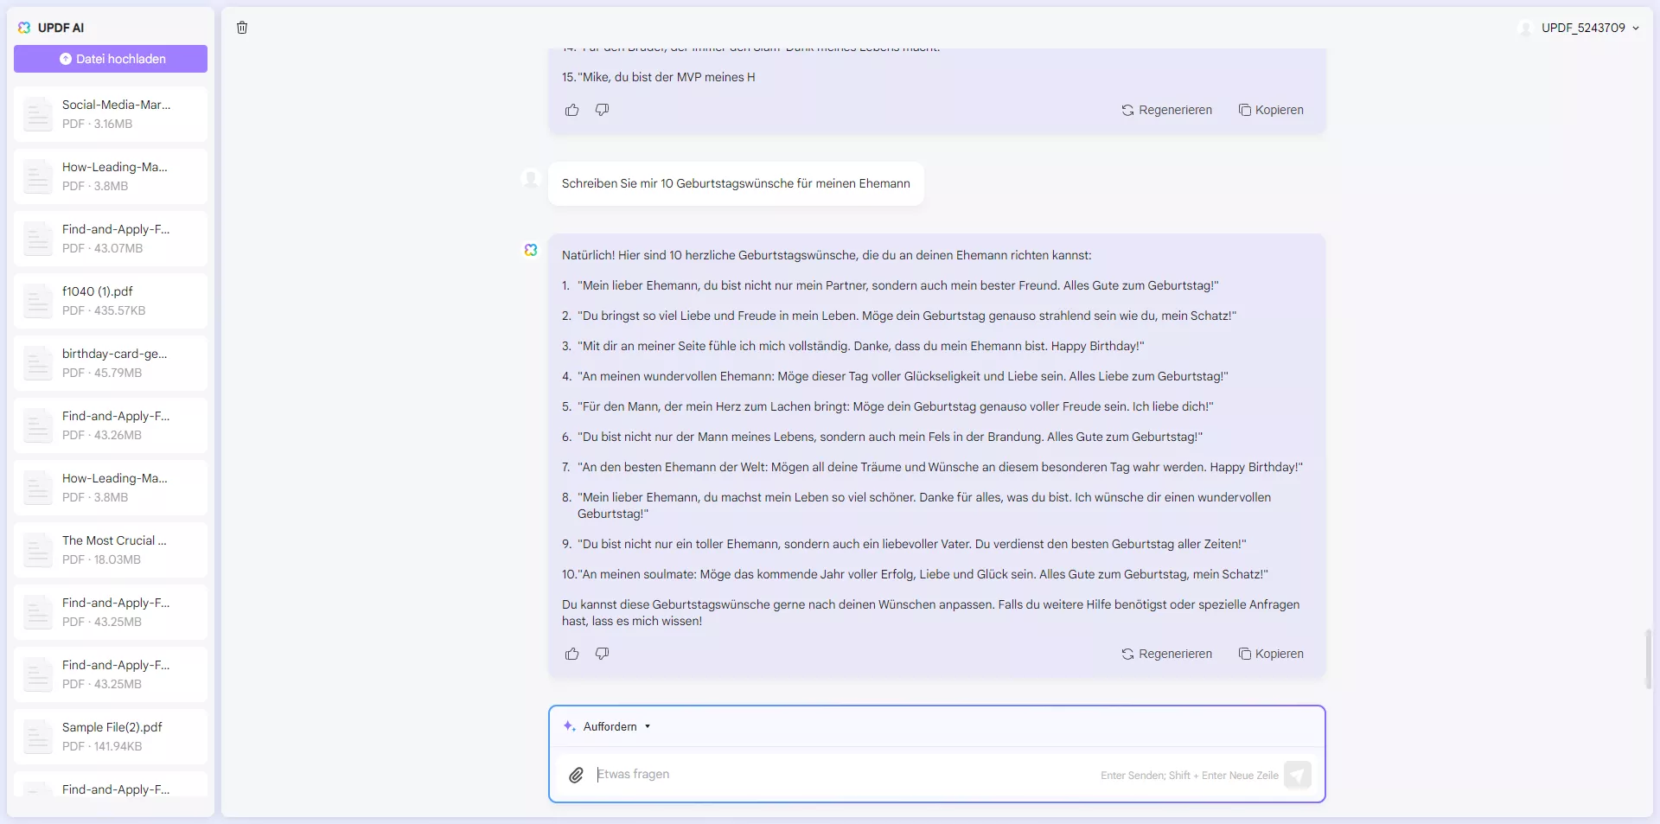Image resolution: width=1660 pixels, height=824 pixels.
Task: Click the line '15."Mike, du bist der MVP'
Action: 659,77
